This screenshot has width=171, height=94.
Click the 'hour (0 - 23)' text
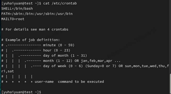(x=57, y=50)
